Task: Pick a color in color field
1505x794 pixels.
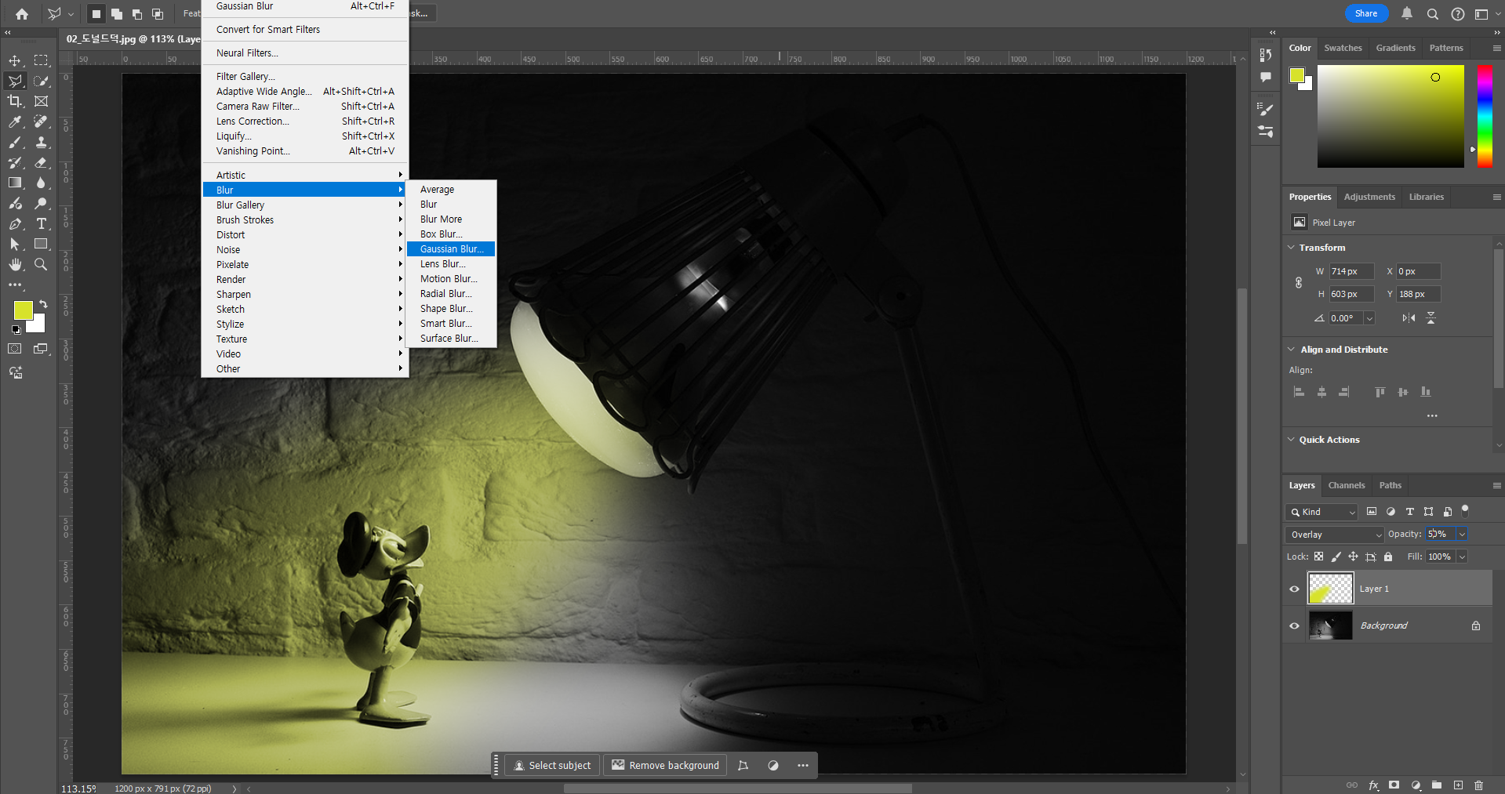Action: [1390, 116]
